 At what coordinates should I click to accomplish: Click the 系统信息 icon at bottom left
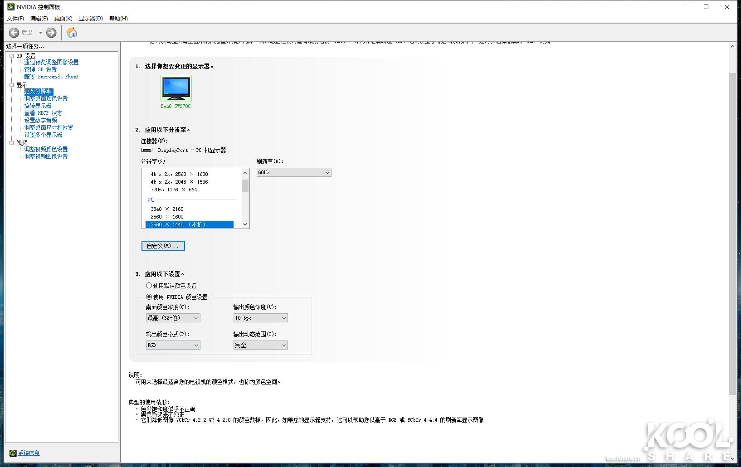[13, 452]
